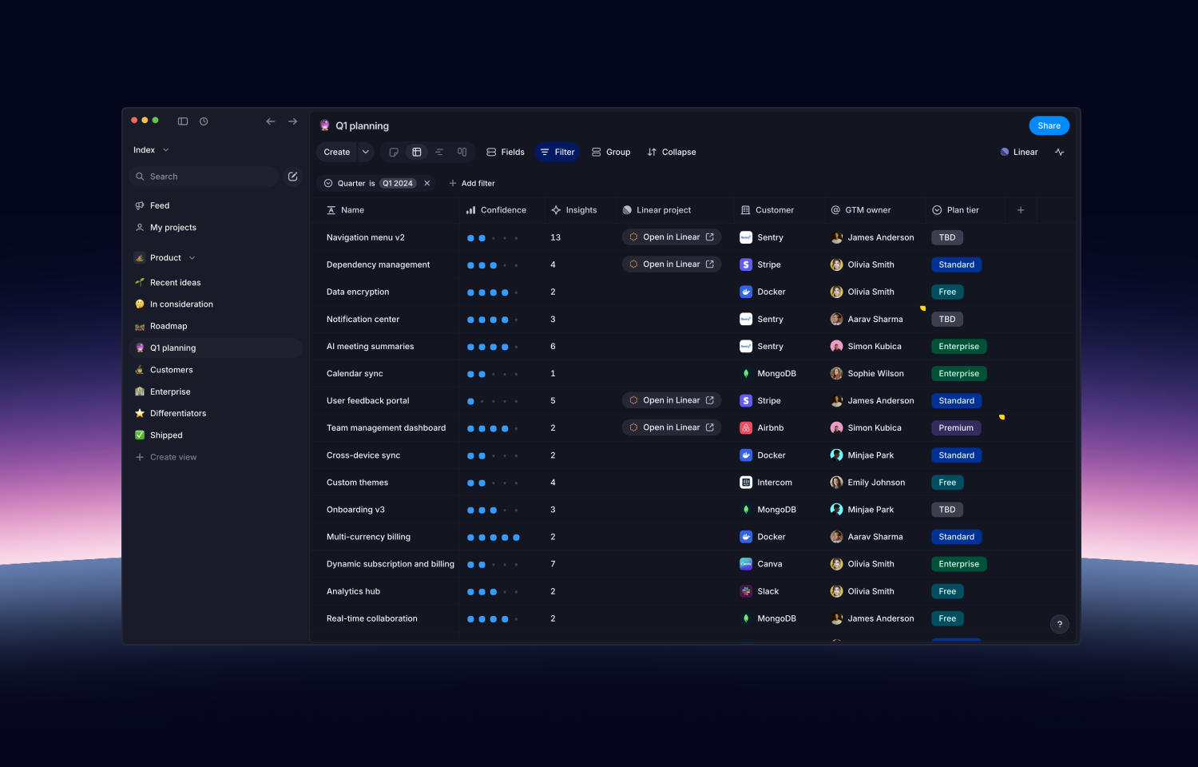
Task: Click the Slack logo in Analytics hub row
Action: (x=746, y=591)
